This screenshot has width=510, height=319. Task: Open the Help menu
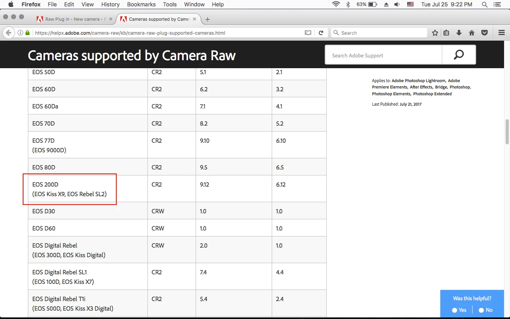pos(218,4)
